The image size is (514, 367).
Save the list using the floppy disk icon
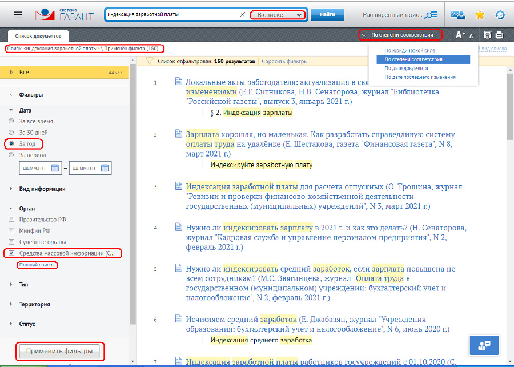[x=487, y=34]
